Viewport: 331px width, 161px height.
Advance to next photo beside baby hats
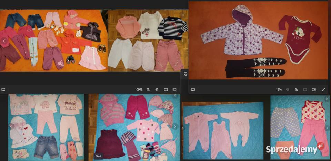[x=175, y=126]
